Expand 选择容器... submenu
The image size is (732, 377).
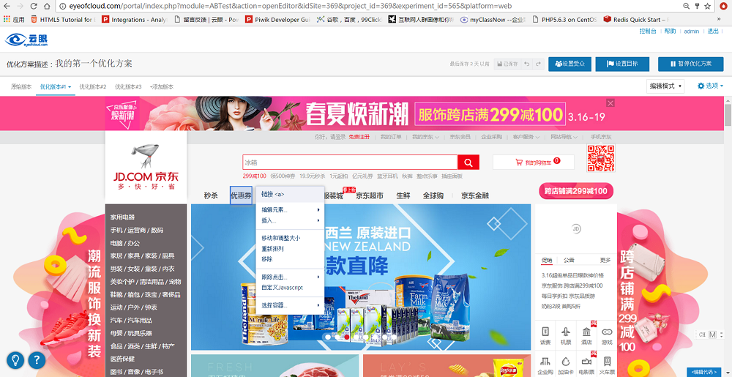[289, 305]
